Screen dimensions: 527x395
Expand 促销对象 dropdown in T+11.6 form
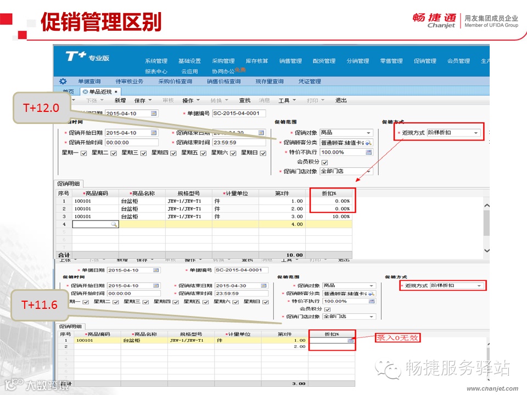pyautogui.click(x=372, y=285)
